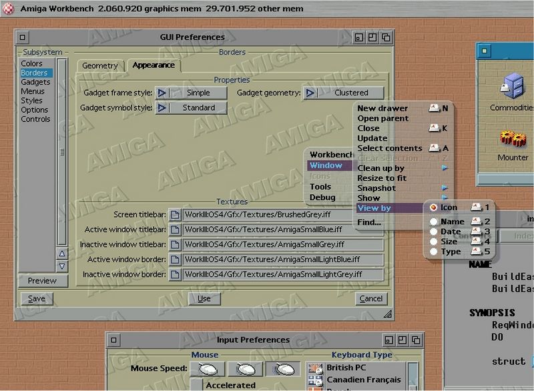
Task: Click the Cancel button in GUI Preferences
Action: tap(371, 298)
